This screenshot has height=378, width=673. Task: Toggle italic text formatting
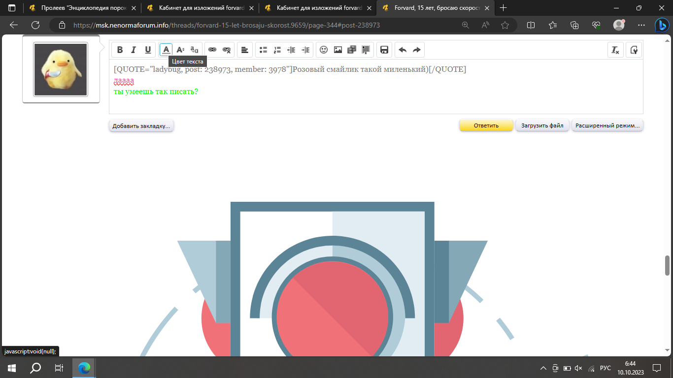(x=134, y=50)
